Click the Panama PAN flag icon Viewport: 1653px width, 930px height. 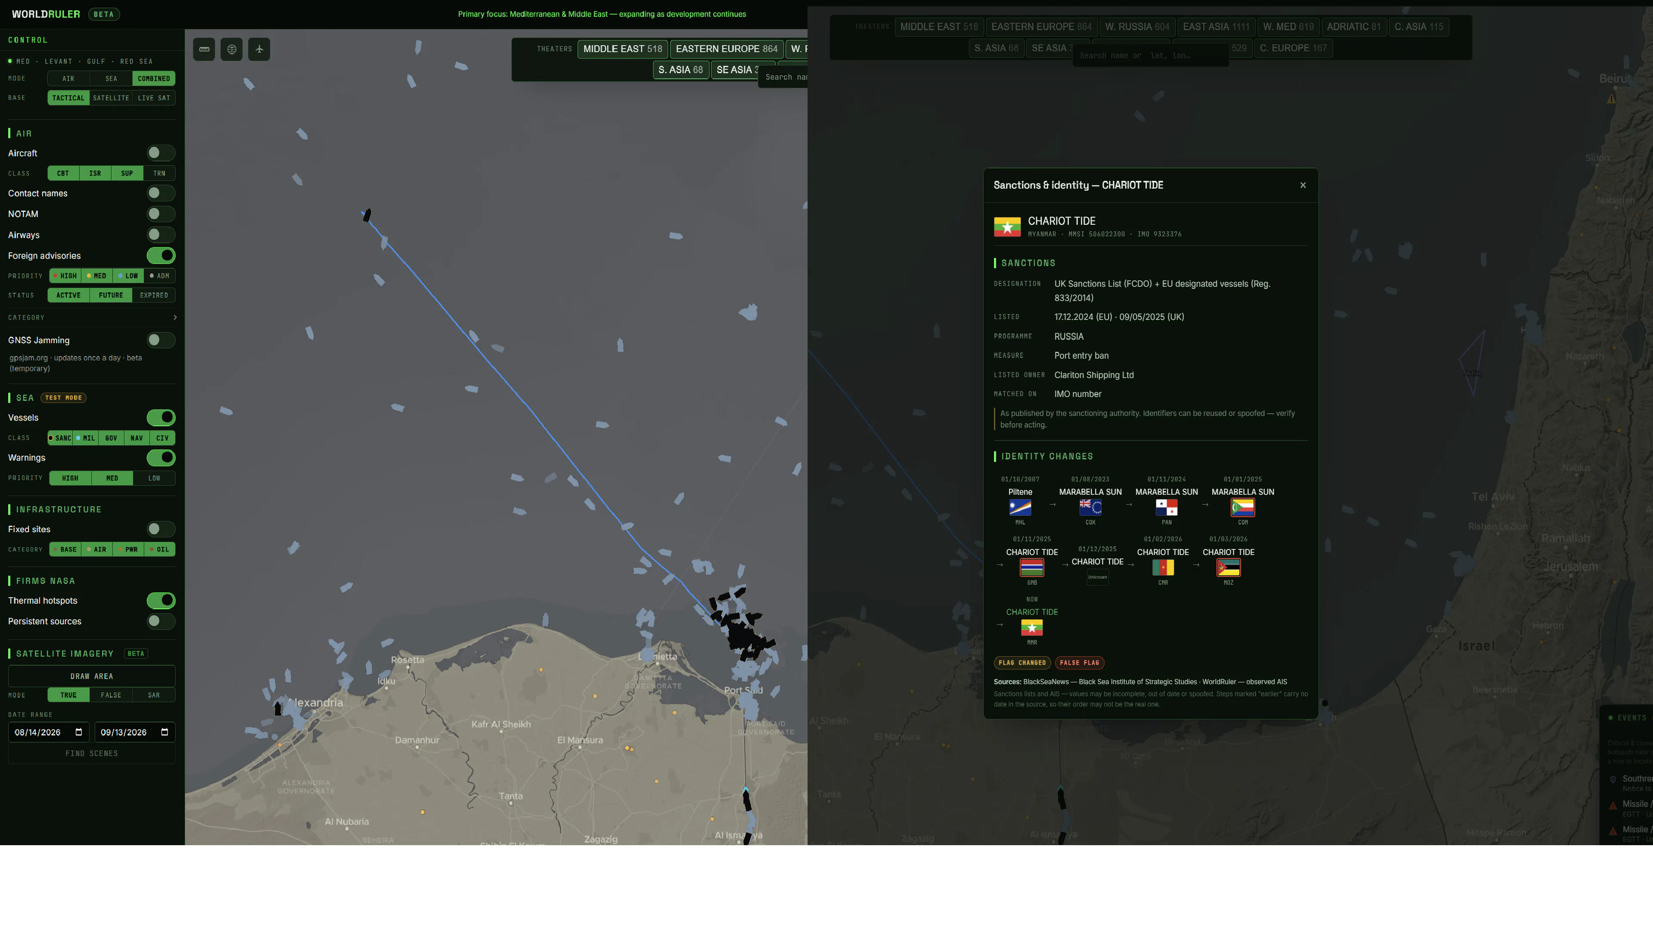tap(1166, 508)
